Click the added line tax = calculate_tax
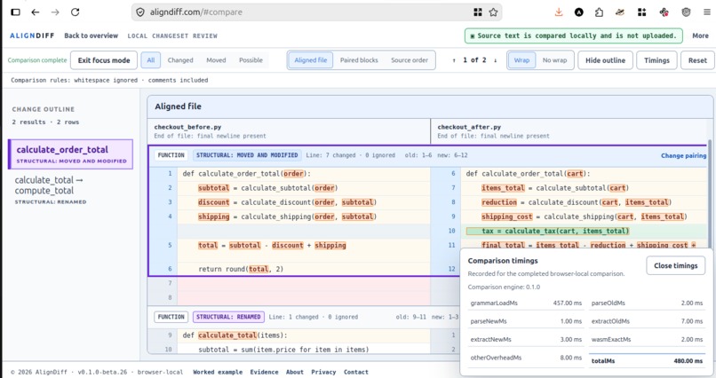 [547, 232]
